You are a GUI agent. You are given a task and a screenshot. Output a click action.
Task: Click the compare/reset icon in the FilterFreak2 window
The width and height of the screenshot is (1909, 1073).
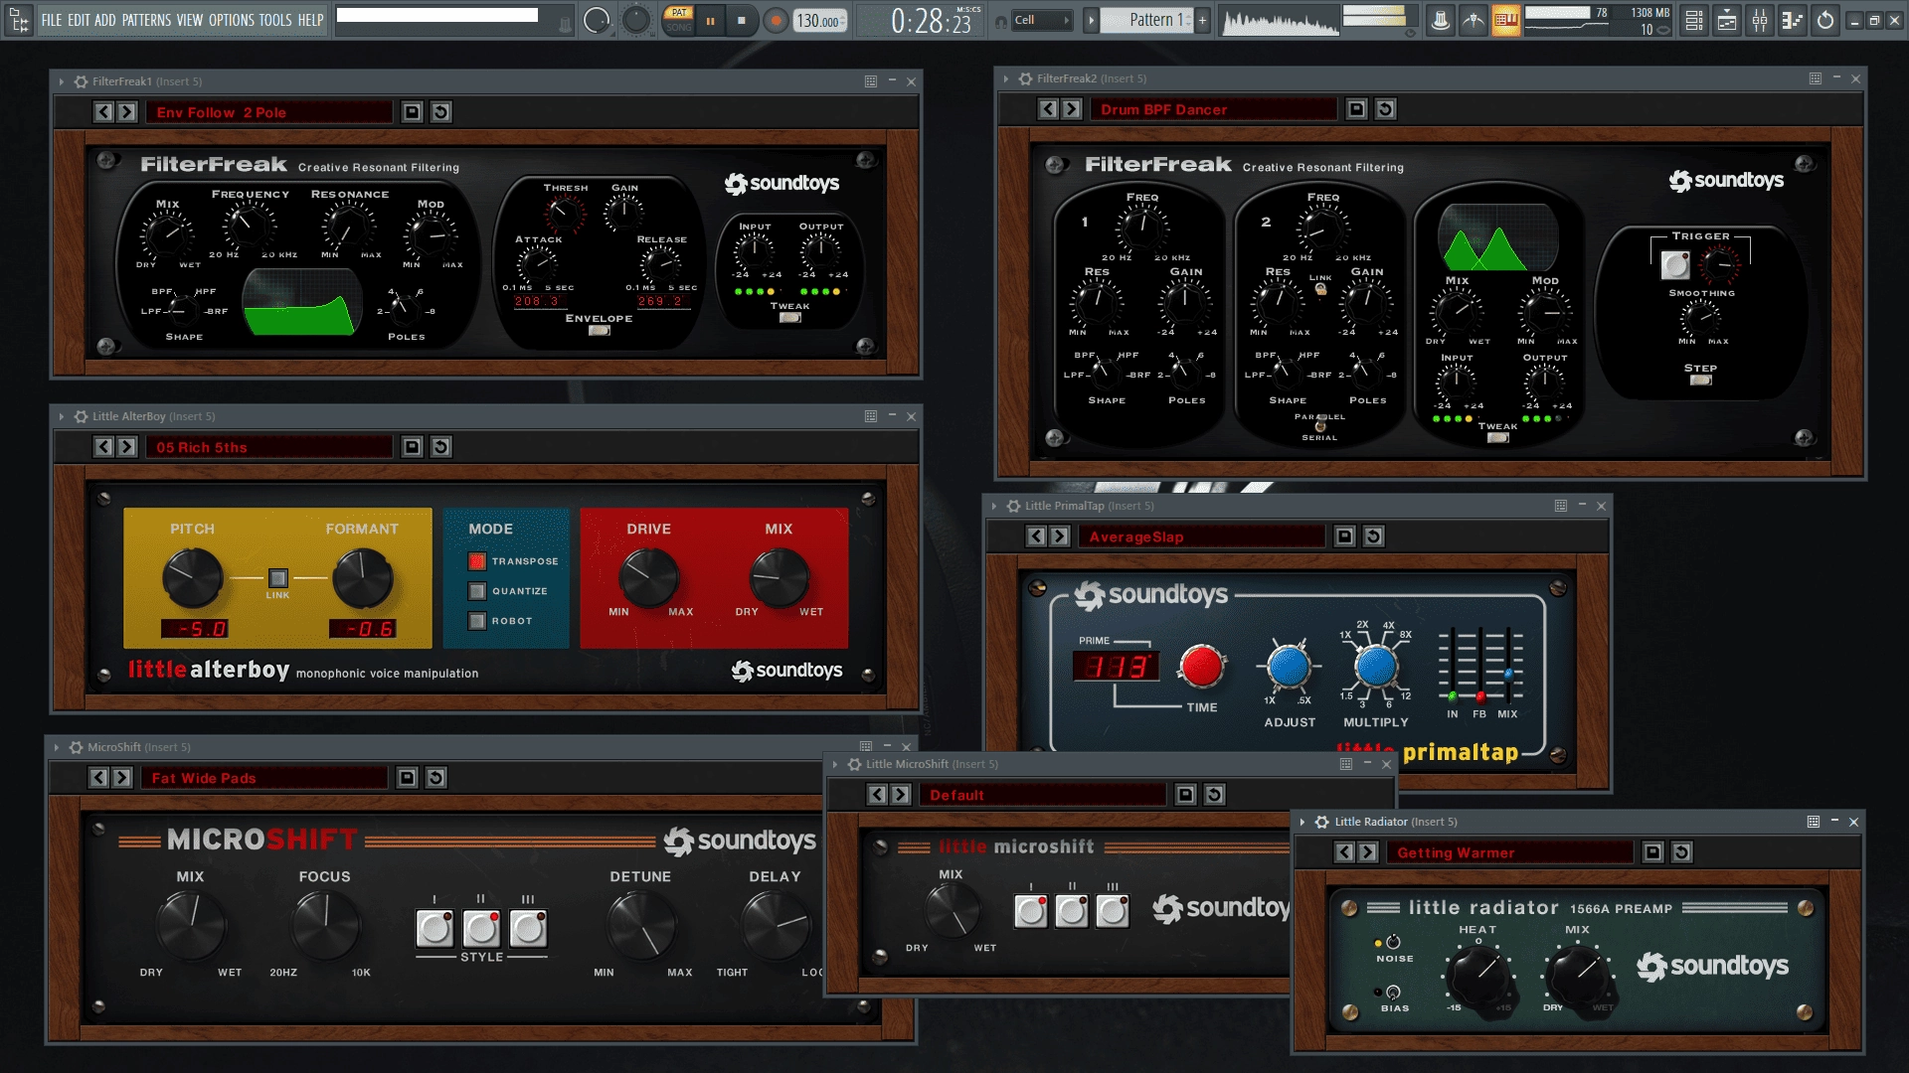1386,109
